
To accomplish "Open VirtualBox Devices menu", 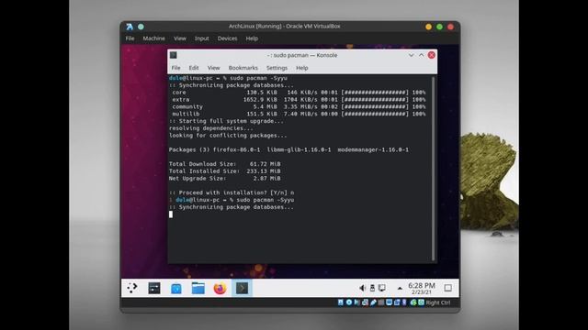I will 227,38.
